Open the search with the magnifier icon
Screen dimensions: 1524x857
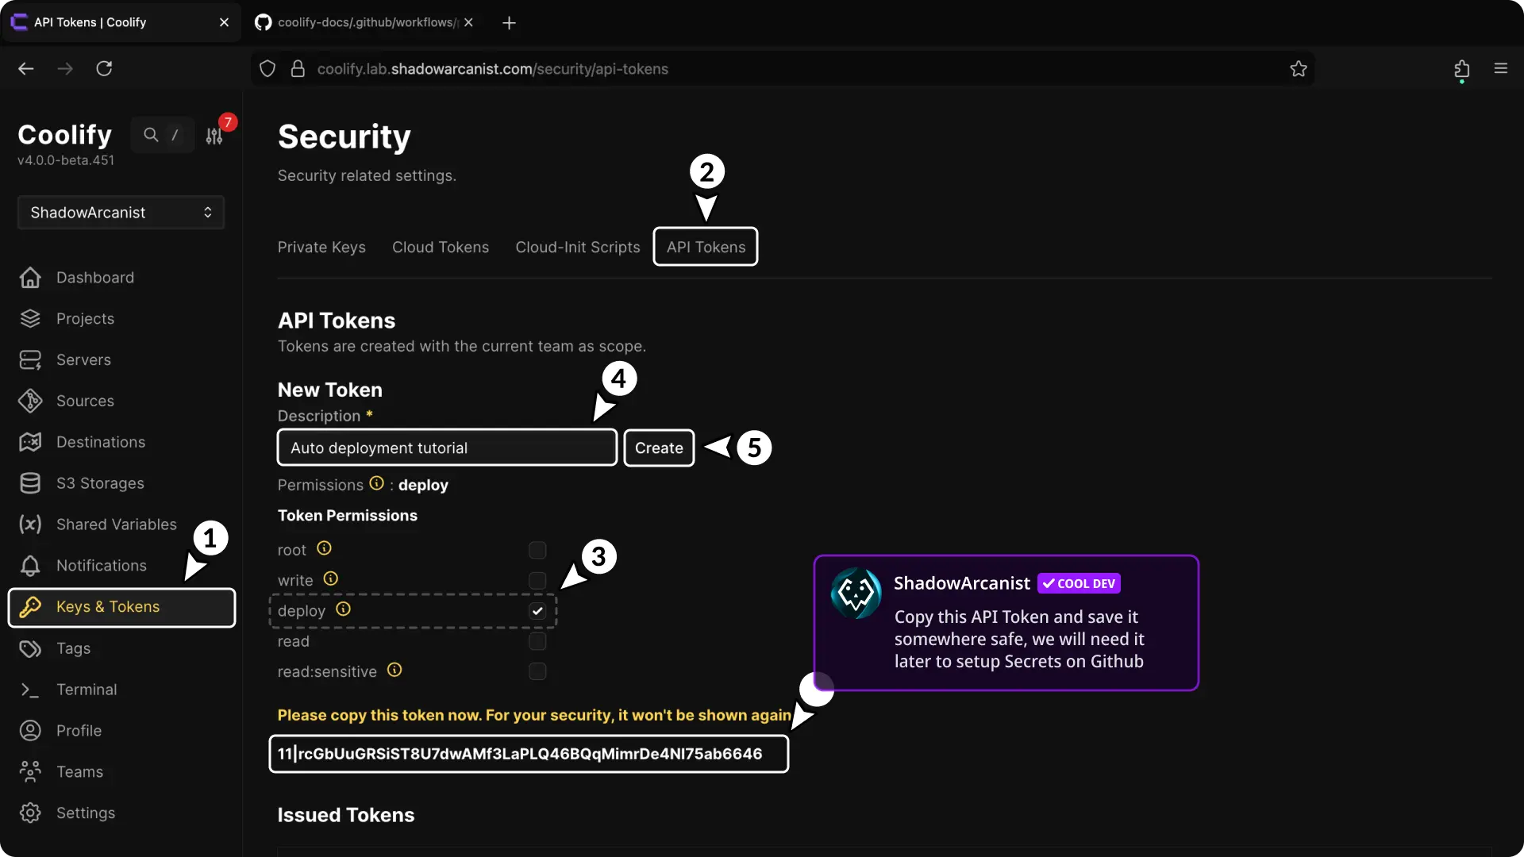(x=152, y=135)
